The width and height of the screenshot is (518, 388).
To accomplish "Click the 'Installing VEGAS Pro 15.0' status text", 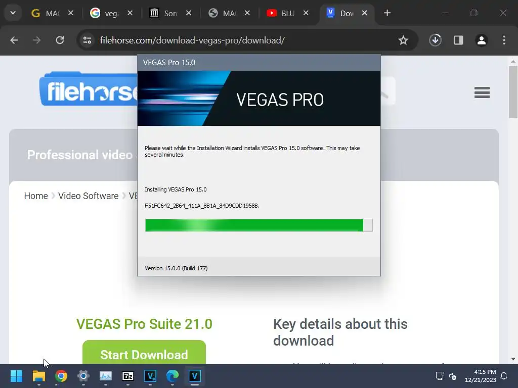I will coord(176,189).
